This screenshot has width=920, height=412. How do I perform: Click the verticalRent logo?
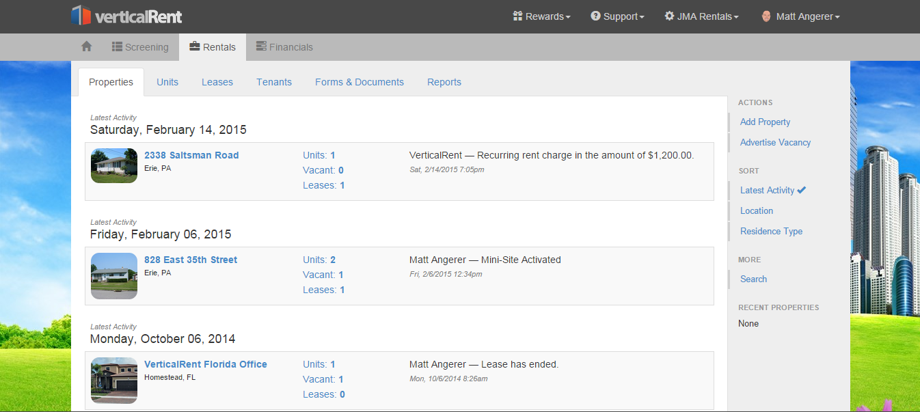point(126,16)
